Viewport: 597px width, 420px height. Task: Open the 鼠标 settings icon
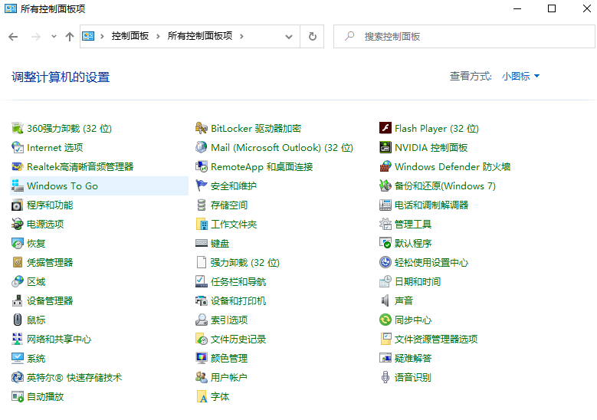tap(18, 320)
